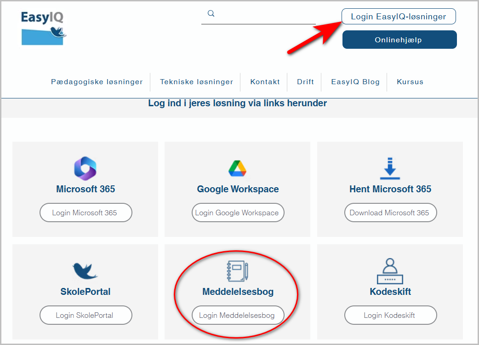This screenshot has width=479, height=345.
Task: Click the Microsoft 365 logo icon
Action: [x=85, y=168]
